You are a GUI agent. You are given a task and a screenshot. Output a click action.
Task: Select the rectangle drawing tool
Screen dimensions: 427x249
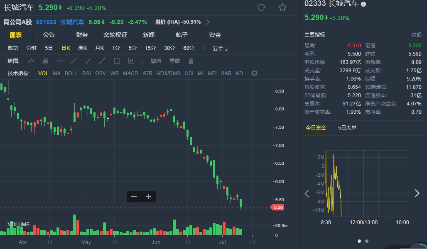coord(117,61)
